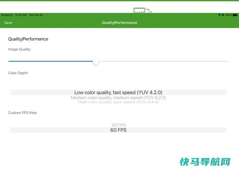
Task: Click the battery icon in status bar
Action: tap(235, 15)
